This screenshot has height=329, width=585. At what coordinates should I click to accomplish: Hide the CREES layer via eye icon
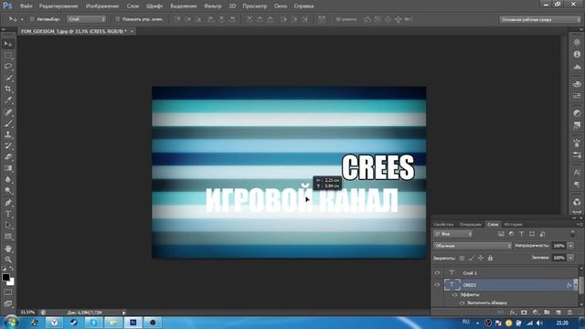pyautogui.click(x=437, y=285)
